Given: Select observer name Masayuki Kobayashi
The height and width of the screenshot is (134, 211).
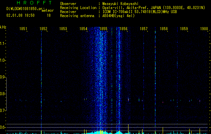Looking at the screenshot, I should [x=120, y=4].
